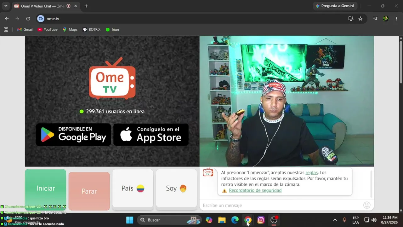This screenshot has height=227, width=403.
Task: Open the volume speaker tray icon
Action: [374, 220]
